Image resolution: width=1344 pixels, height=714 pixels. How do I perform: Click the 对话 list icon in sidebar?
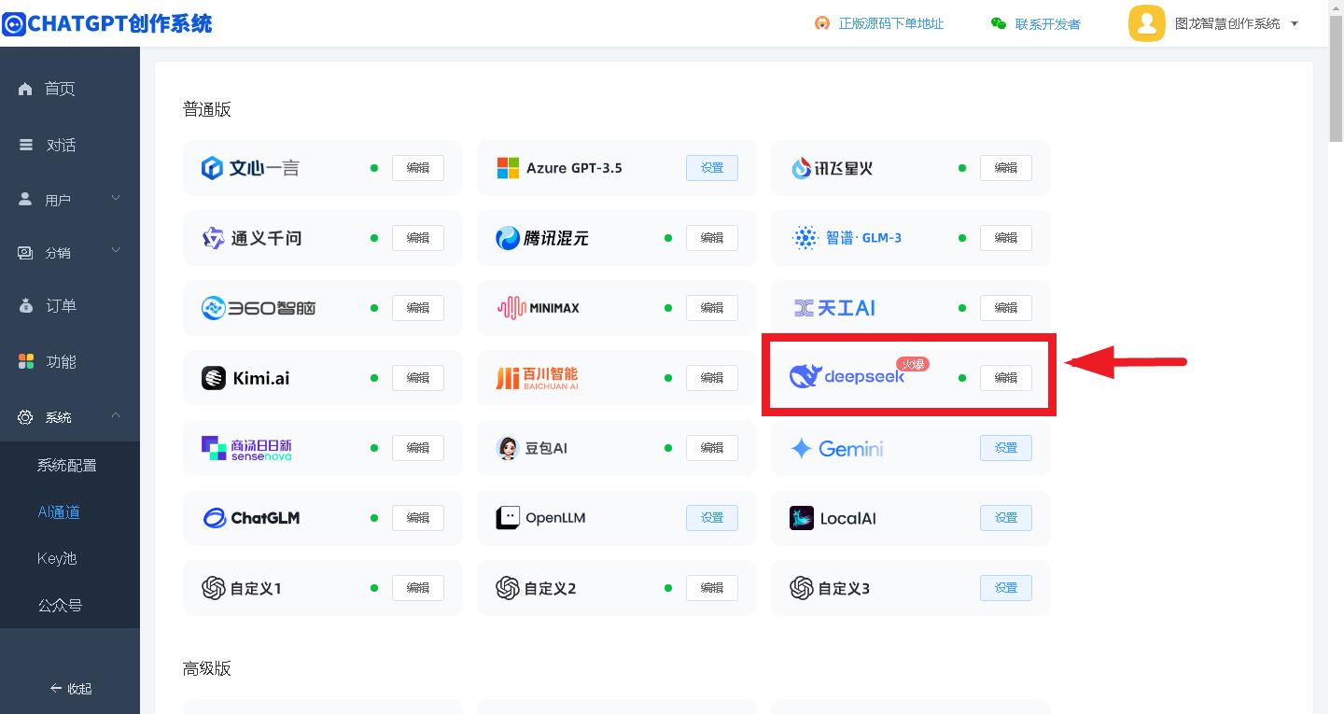pos(26,145)
